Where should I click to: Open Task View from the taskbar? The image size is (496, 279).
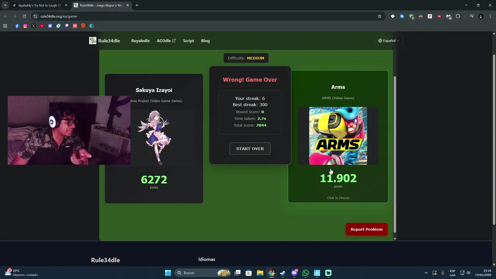pos(238,273)
